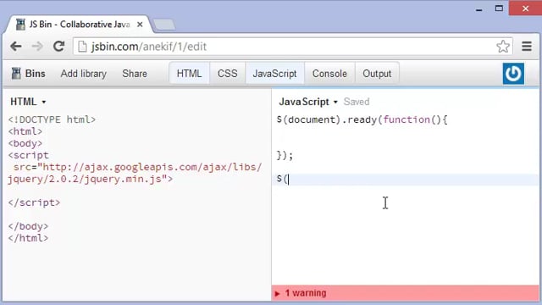The height and width of the screenshot is (305, 542).
Task: Click the closing </body> tag
Action: point(28,226)
